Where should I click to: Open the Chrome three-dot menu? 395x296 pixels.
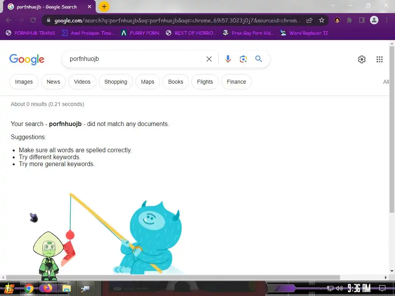click(387, 20)
